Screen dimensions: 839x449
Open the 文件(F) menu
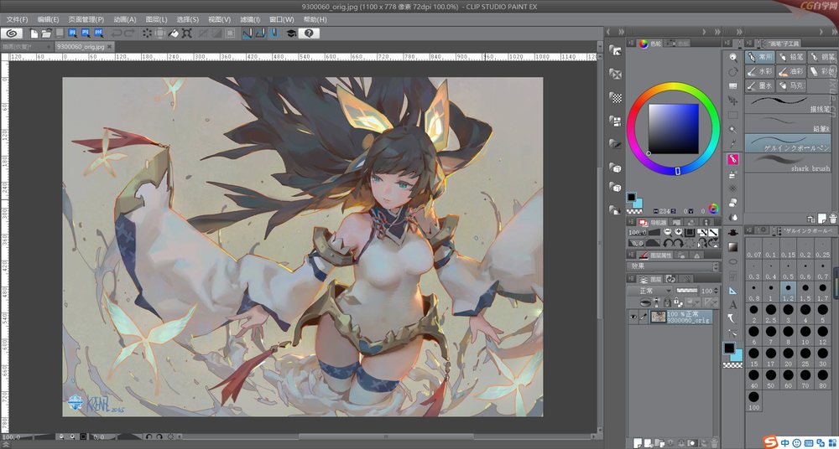(x=17, y=19)
